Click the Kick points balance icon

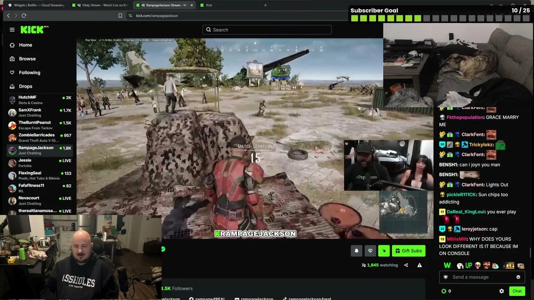(444, 291)
